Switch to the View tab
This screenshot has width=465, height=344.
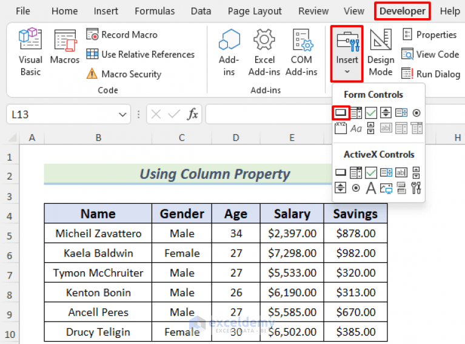click(x=354, y=12)
